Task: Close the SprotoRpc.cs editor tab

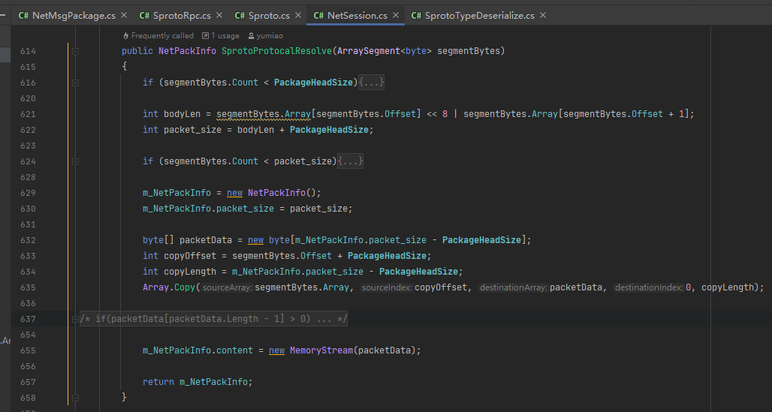Action: coord(219,15)
